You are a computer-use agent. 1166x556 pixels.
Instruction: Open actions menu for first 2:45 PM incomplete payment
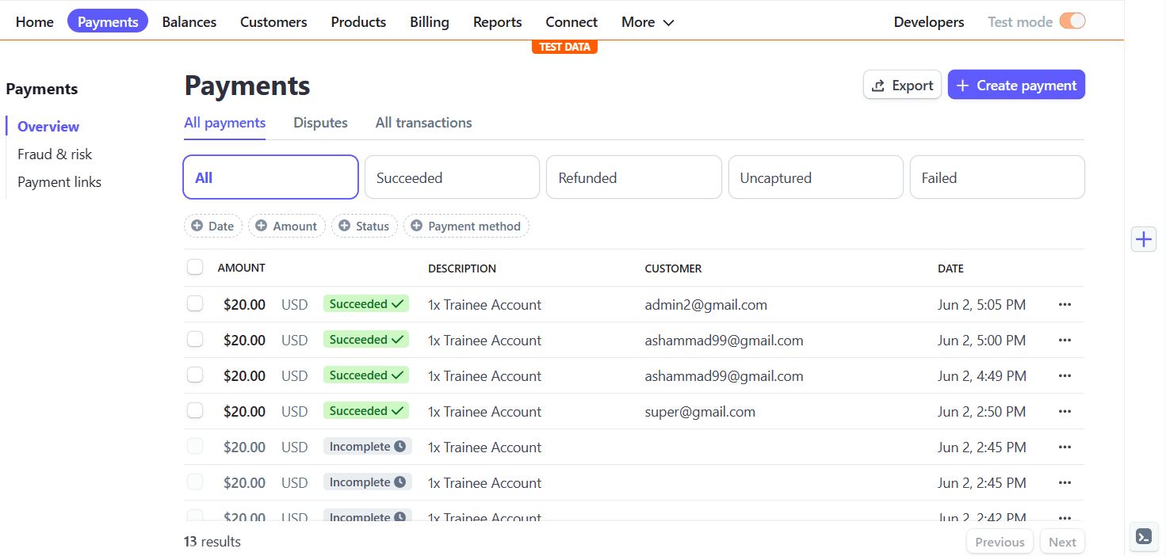[x=1065, y=447]
